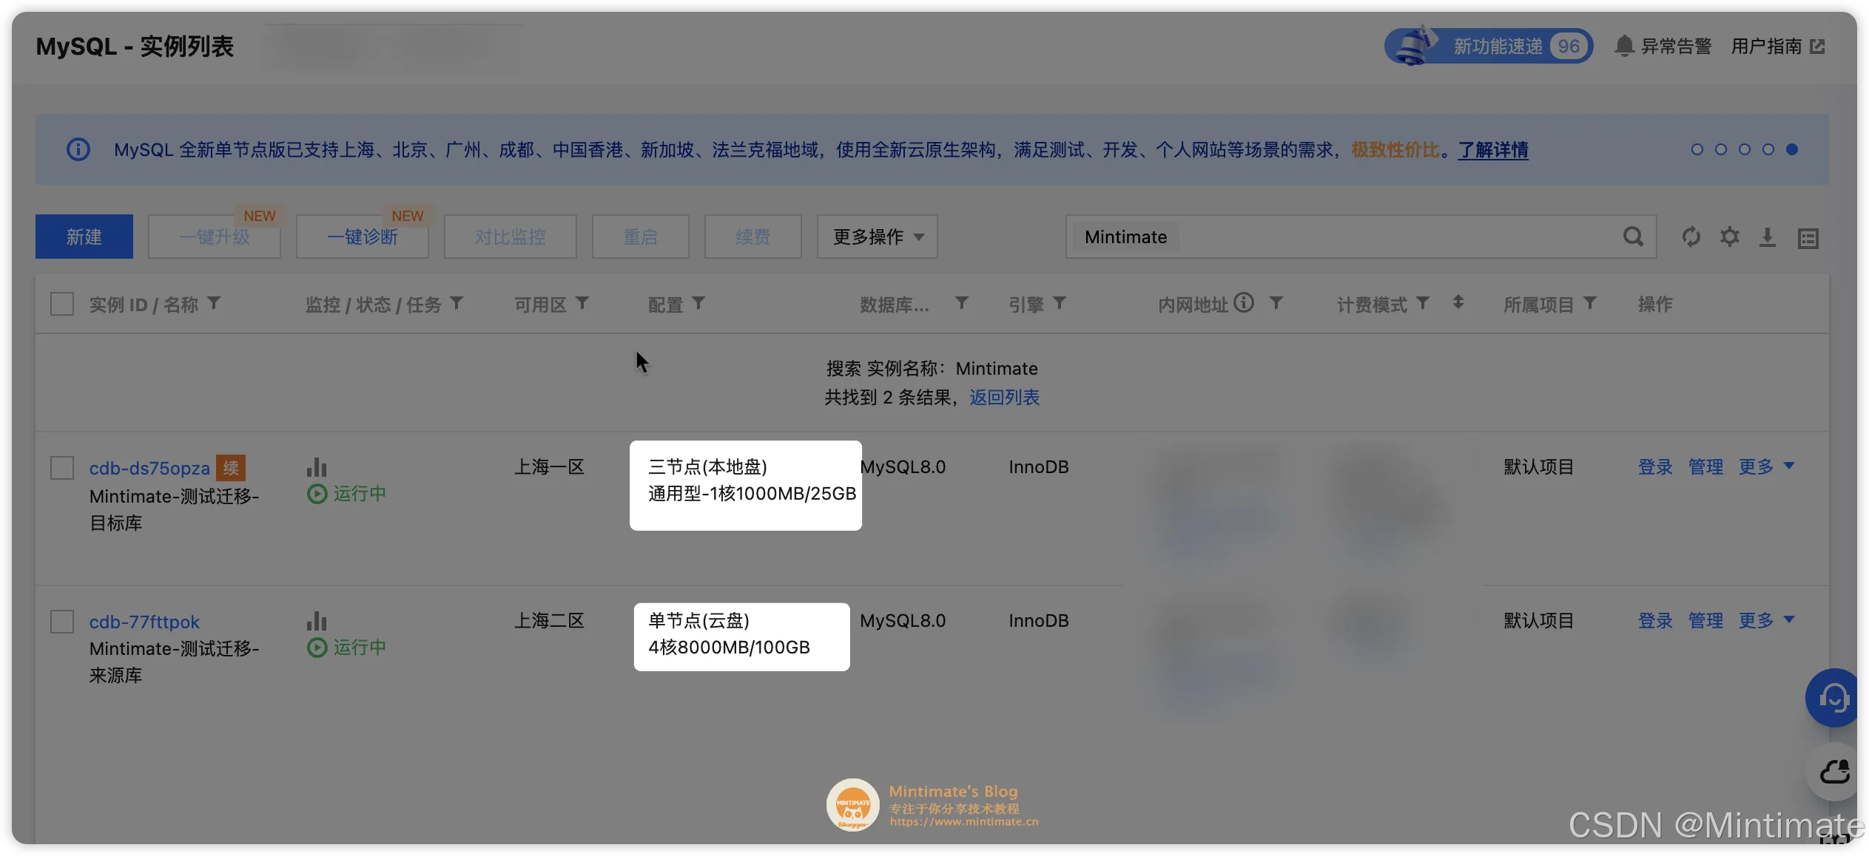Open new feature news badge (新功能速递)
Viewport: 1869px width, 856px height.
[x=1488, y=46]
